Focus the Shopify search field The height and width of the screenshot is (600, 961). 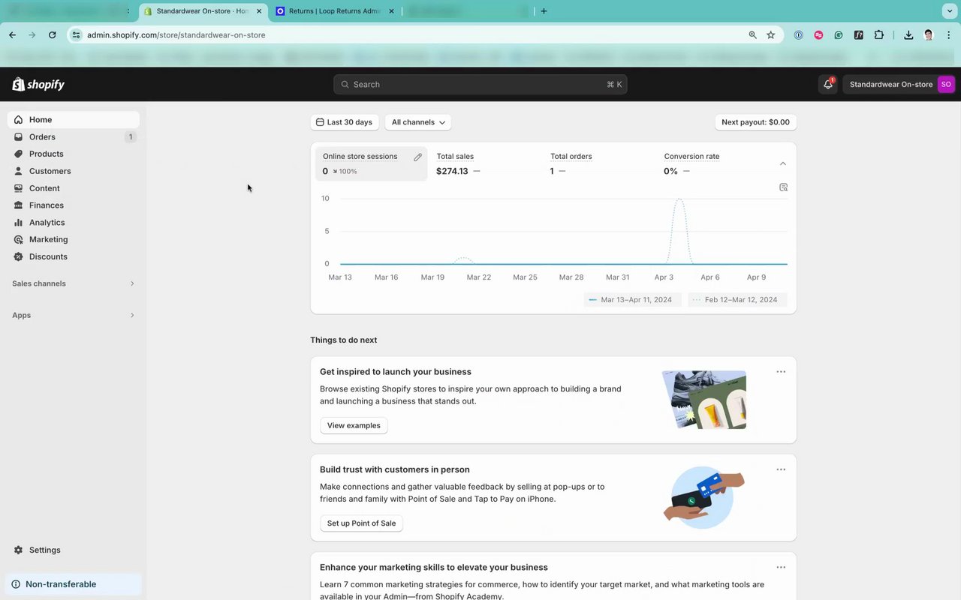(x=480, y=85)
